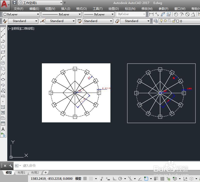Screen dimensions: 200x182
Task: Select the Circle tool
Action: 3,63
